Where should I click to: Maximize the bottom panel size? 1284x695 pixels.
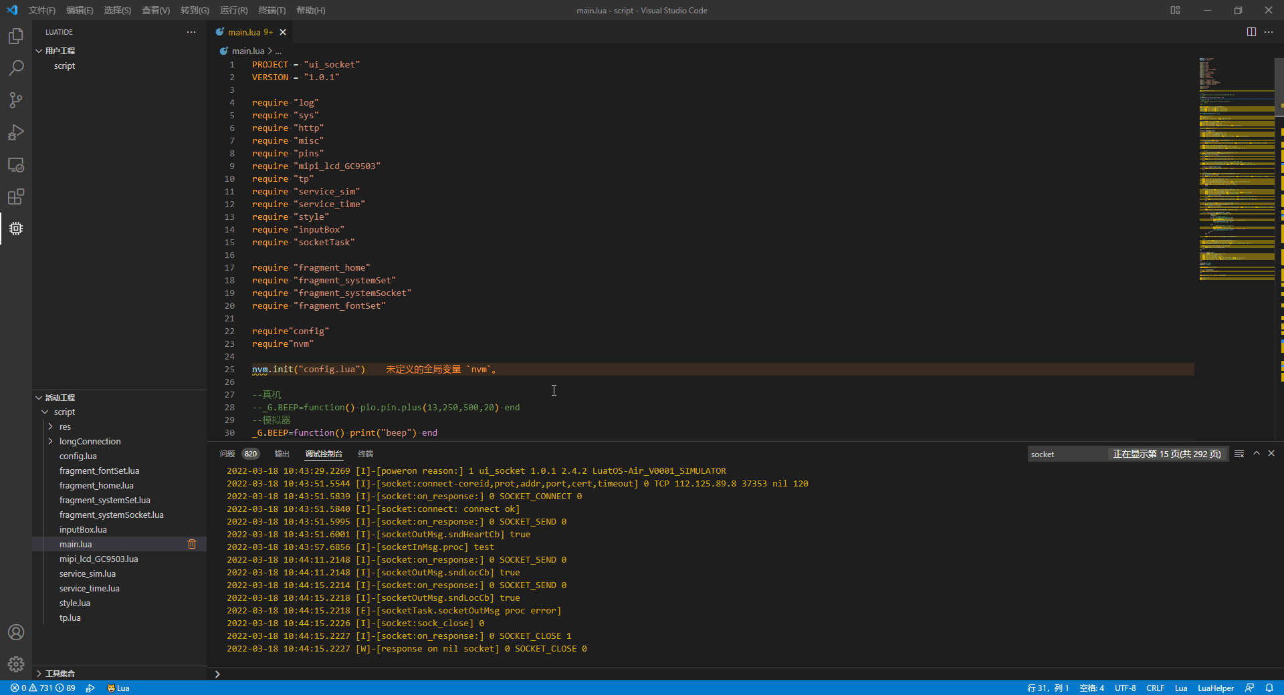(x=1257, y=453)
